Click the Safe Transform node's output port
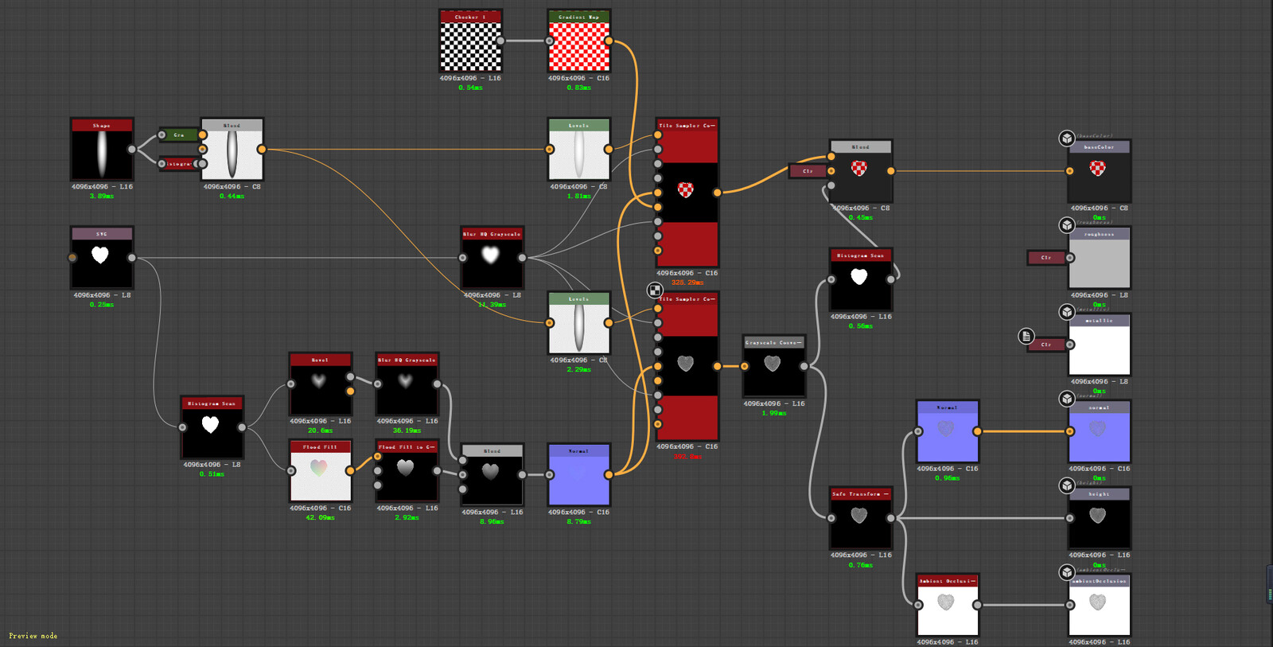Image resolution: width=1273 pixels, height=647 pixels. [891, 518]
